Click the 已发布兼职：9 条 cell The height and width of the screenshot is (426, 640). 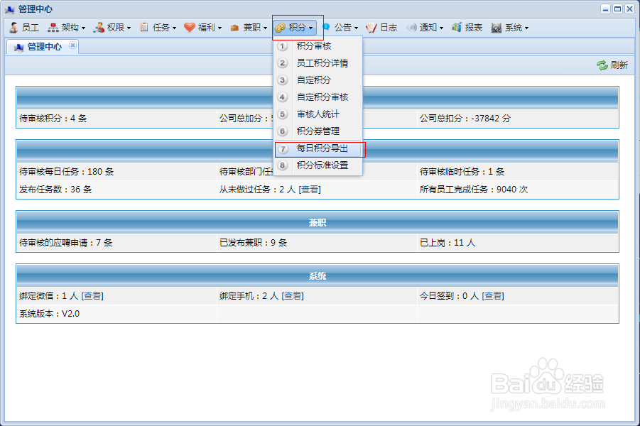(x=317, y=243)
